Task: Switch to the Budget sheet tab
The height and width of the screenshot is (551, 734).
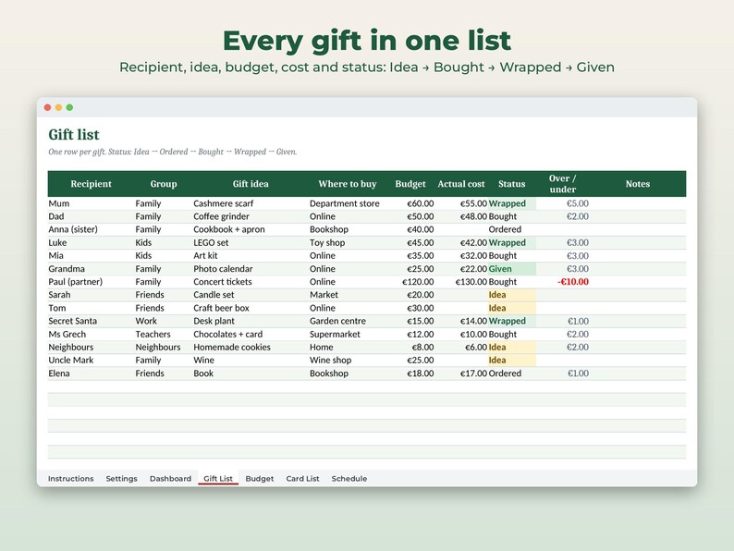Action: (x=260, y=479)
